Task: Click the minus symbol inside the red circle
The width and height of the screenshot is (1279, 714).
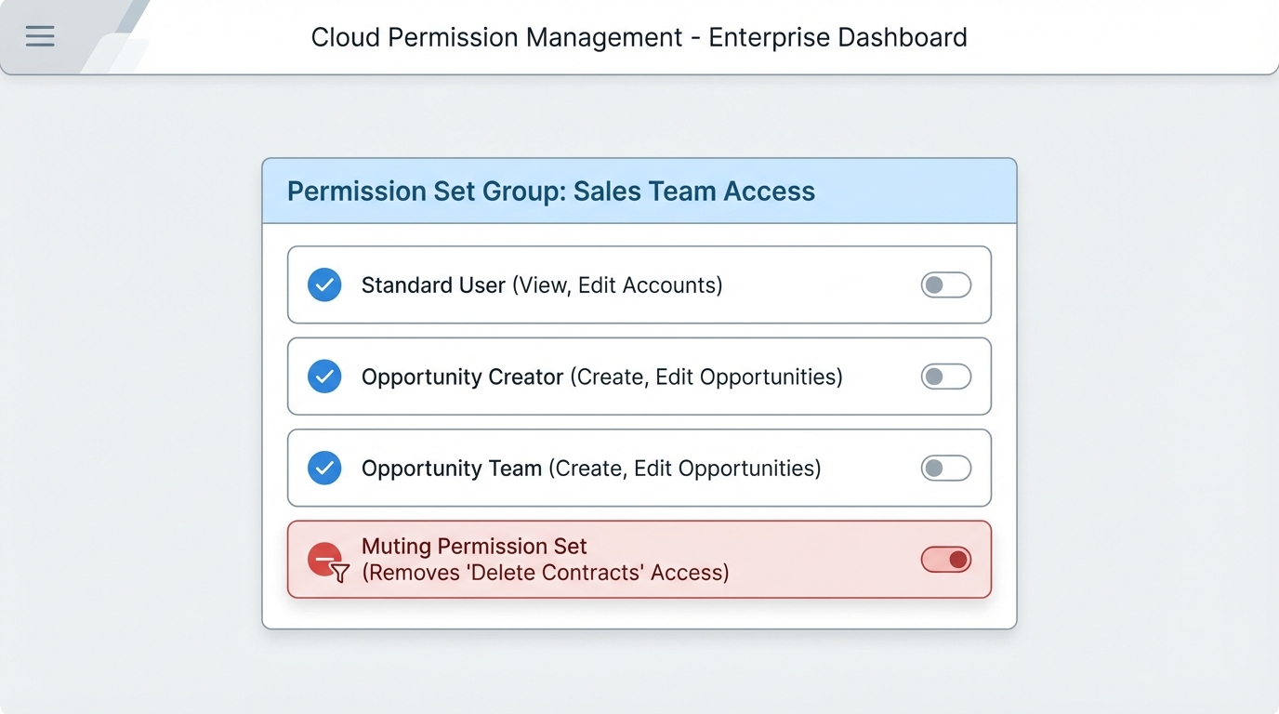Action: (x=323, y=556)
